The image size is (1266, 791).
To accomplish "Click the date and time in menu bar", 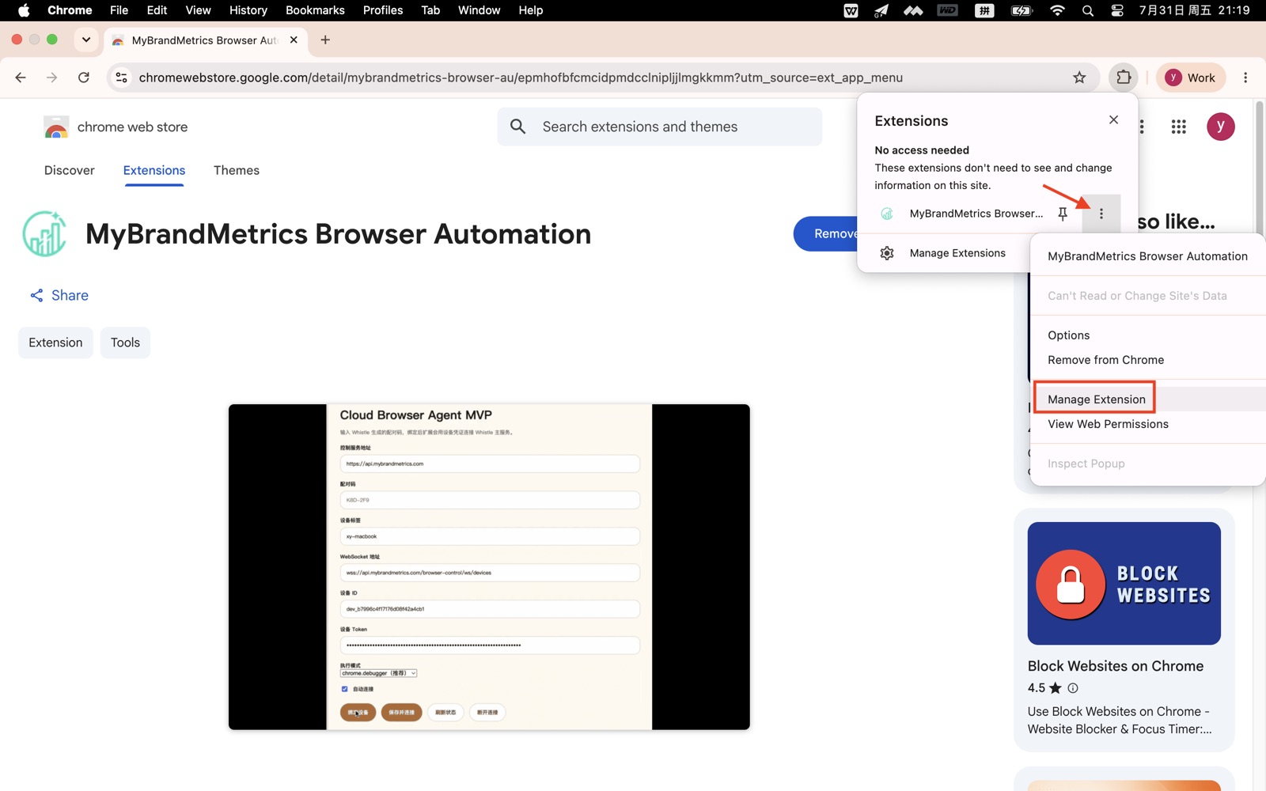I will tap(1194, 10).
